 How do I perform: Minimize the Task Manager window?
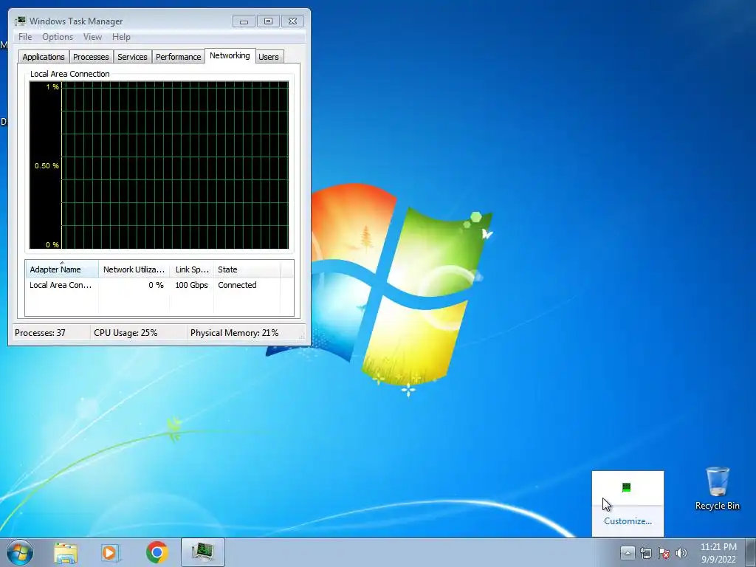click(244, 21)
